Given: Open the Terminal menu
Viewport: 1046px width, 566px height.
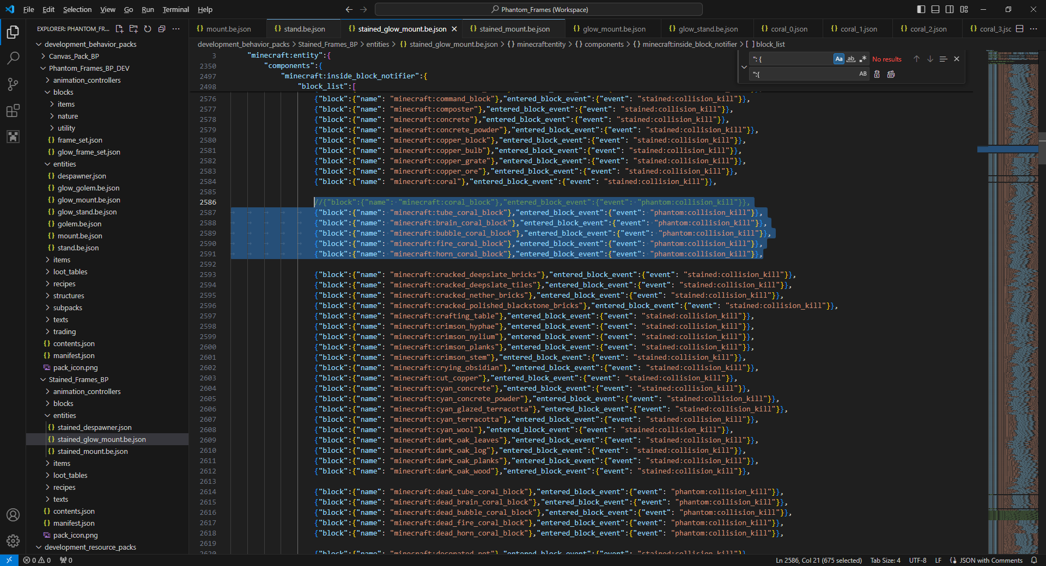Looking at the screenshot, I should pos(175,9).
